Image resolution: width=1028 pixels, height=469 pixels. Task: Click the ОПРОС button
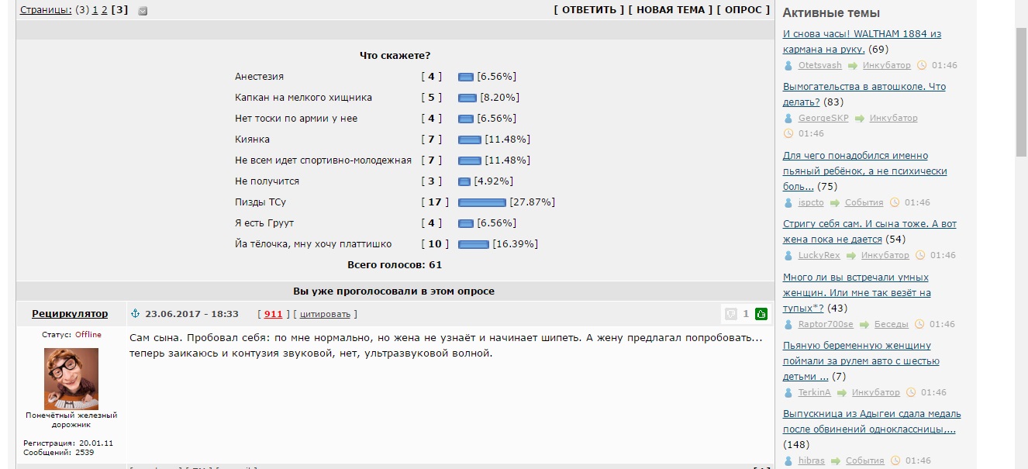tap(743, 10)
